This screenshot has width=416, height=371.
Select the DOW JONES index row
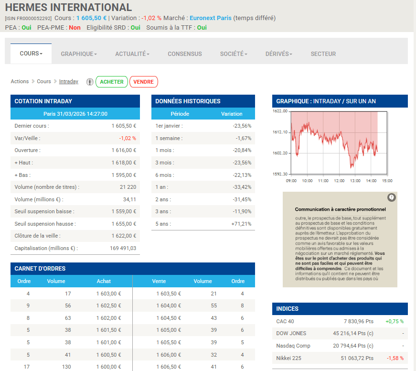(x=340, y=333)
